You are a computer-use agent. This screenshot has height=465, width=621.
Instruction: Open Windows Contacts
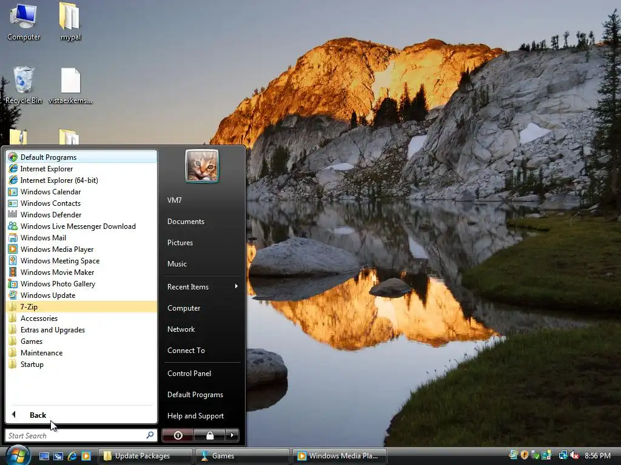click(x=82, y=203)
